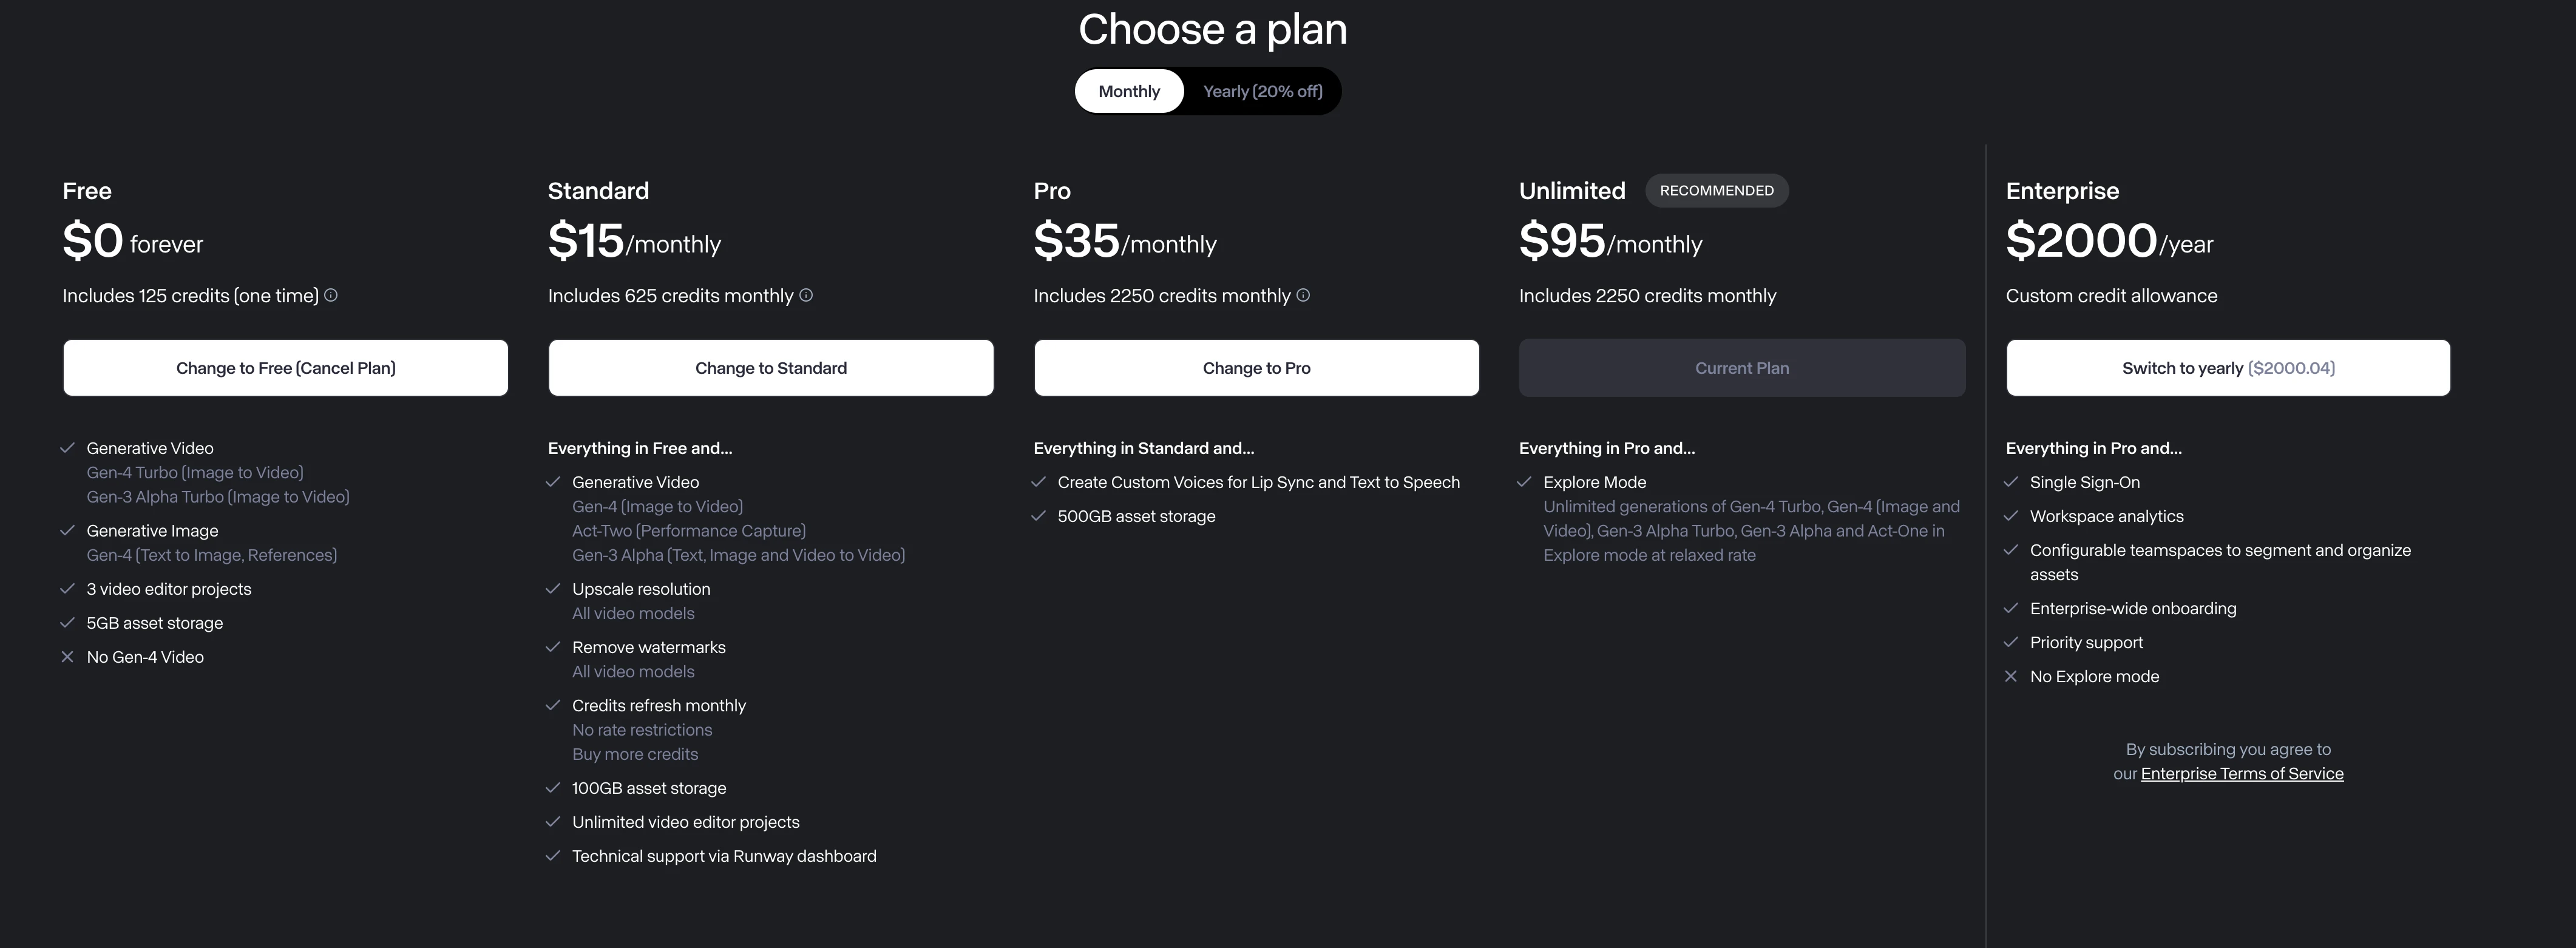Click checkmark beside 500GB asset storage
This screenshot has height=948, width=2576.
[x=1038, y=516]
